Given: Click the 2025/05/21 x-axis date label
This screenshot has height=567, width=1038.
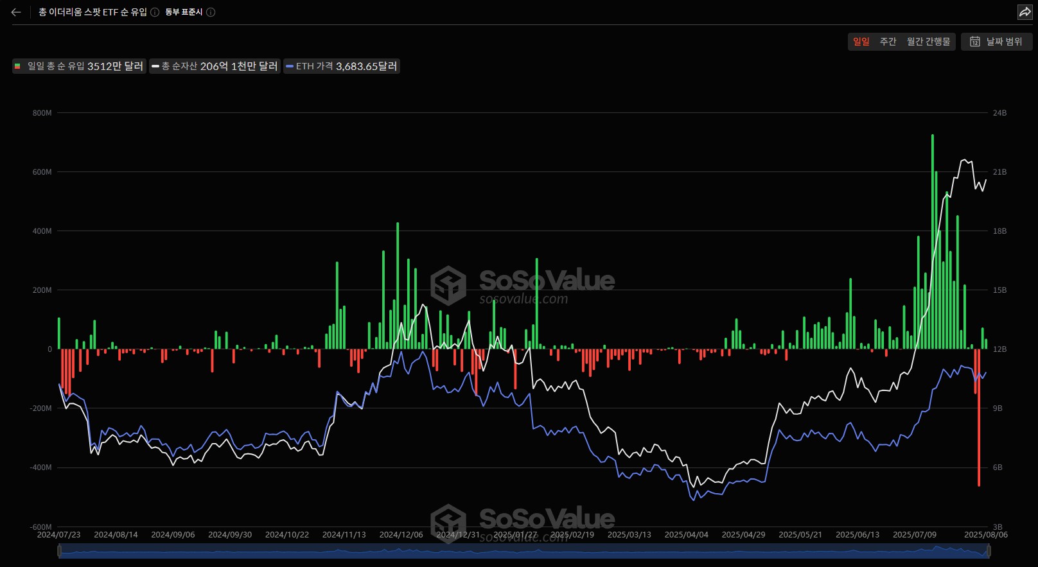Looking at the screenshot, I should pos(800,535).
